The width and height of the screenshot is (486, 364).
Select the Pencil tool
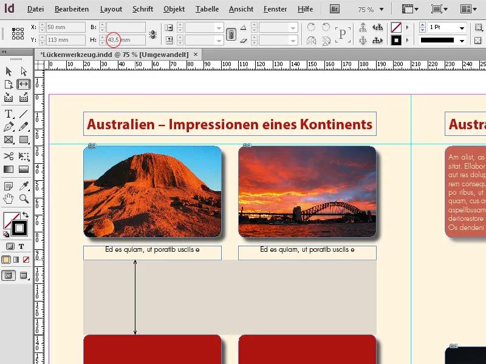[x=24, y=127]
